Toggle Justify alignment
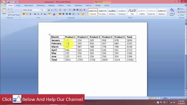 (70, 14)
